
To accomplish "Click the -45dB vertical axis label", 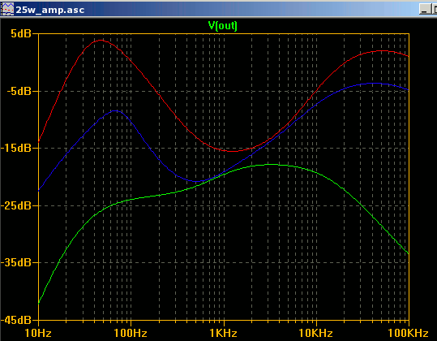I will click(x=16, y=320).
